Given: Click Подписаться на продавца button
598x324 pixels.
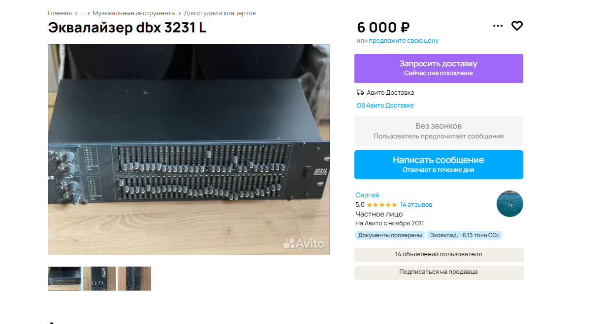Looking at the screenshot, I should click(x=439, y=272).
